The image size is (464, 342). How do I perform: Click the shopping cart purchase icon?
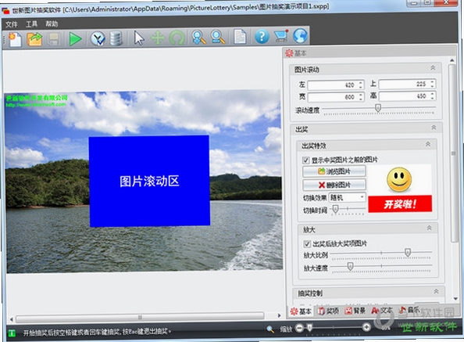pyautogui.click(x=281, y=36)
